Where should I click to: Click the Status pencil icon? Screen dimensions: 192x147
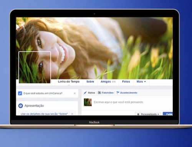[x=85, y=93]
